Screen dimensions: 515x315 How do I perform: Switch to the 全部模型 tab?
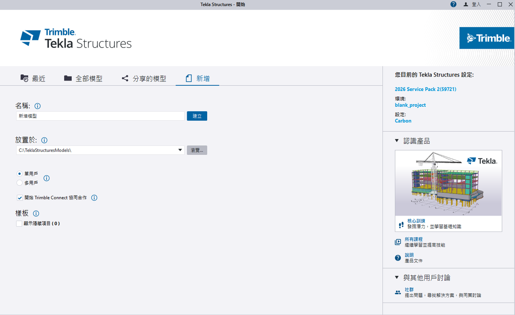[83, 79]
